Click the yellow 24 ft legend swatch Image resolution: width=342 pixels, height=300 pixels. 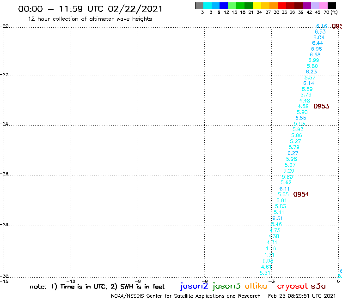[x=257, y=6]
